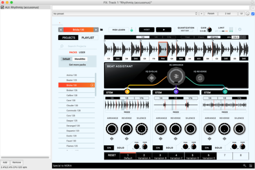This screenshot has width=255, height=170.
Task: Toggle Stem B ON button
Action: coord(158,148)
